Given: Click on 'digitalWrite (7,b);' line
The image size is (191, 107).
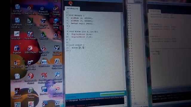Looking at the screenshot, I should pos(82,37).
